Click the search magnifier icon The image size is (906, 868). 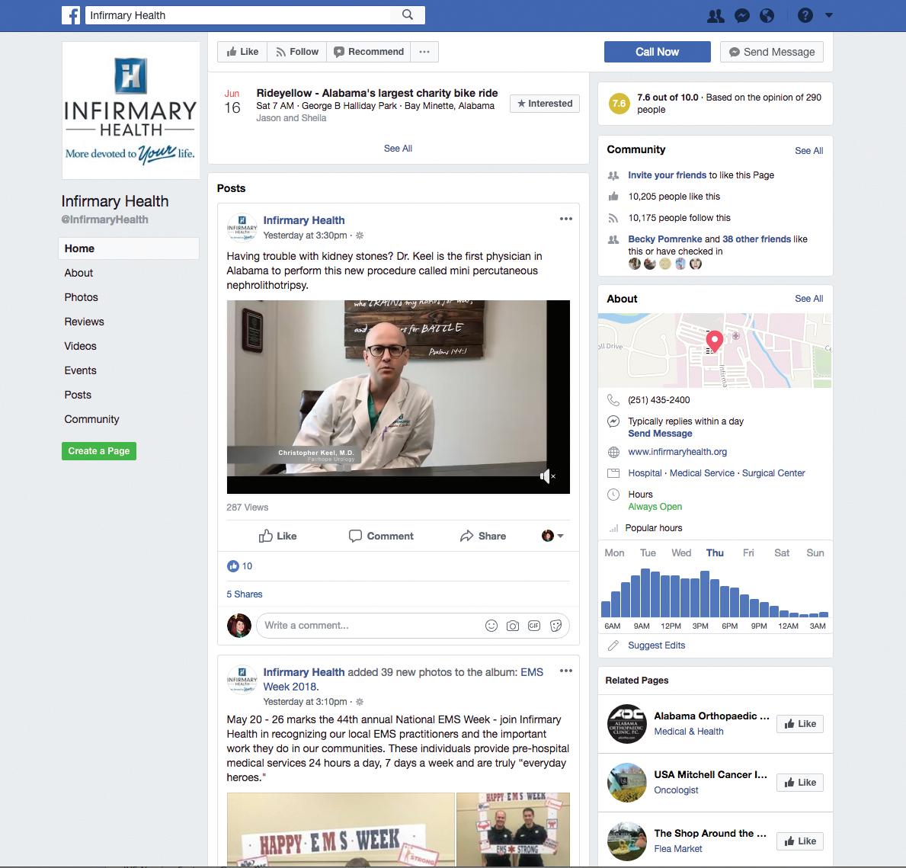point(408,15)
